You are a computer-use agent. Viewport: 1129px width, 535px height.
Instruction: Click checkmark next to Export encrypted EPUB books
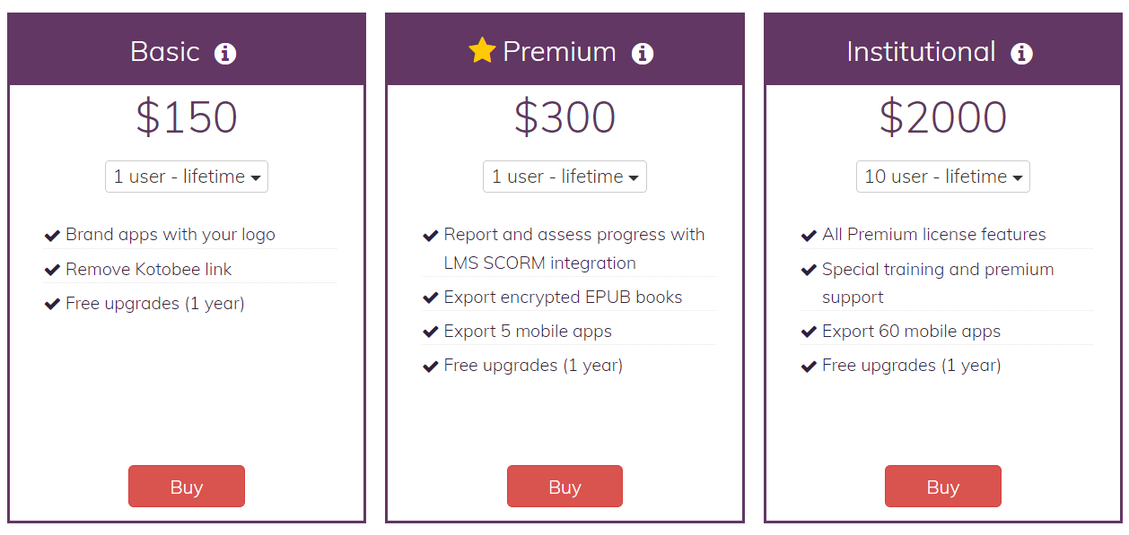pos(431,298)
